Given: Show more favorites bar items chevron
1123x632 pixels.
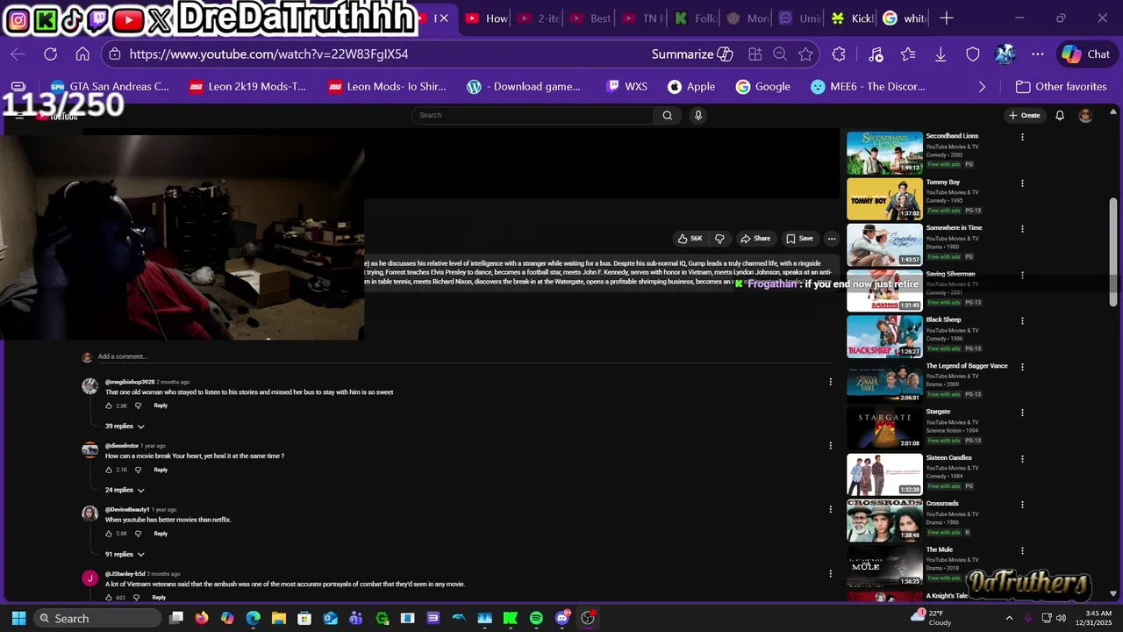Looking at the screenshot, I should (982, 87).
